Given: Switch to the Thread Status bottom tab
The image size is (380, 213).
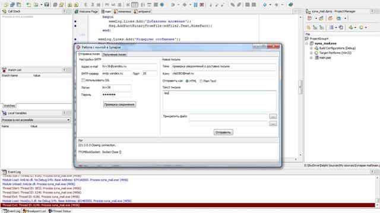Looking at the screenshot, I should (x=59, y=211).
